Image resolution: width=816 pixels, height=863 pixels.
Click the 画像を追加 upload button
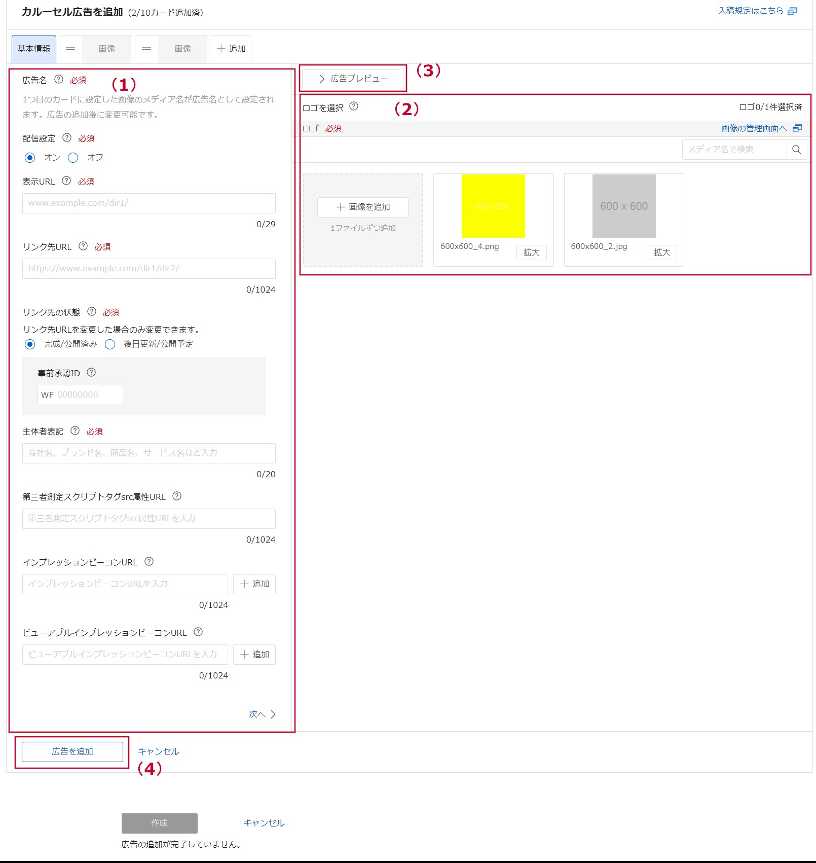click(x=362, y=207)
